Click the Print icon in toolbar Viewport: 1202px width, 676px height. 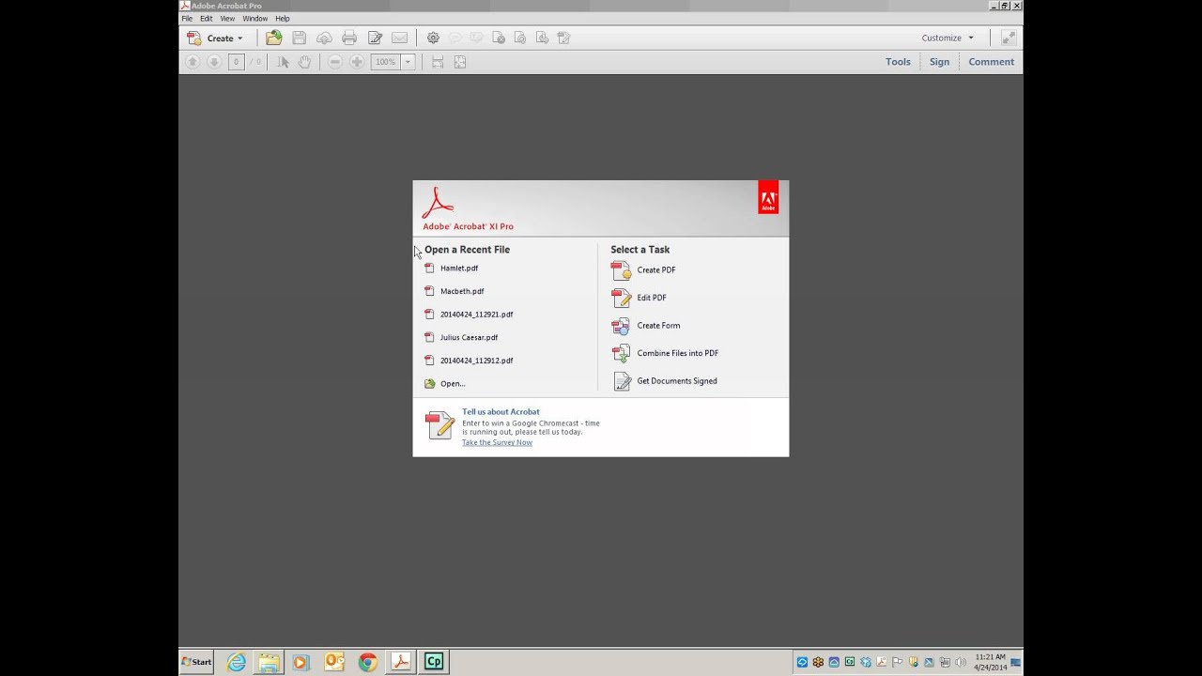(349, 38)
